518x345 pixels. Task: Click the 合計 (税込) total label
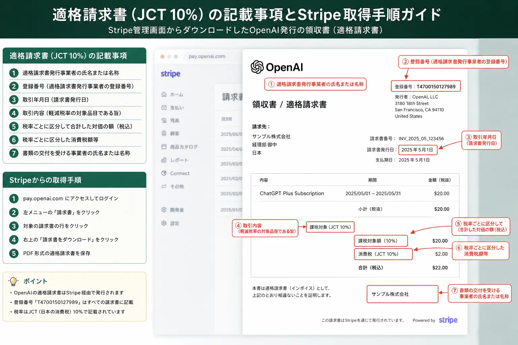pos(371,268)
